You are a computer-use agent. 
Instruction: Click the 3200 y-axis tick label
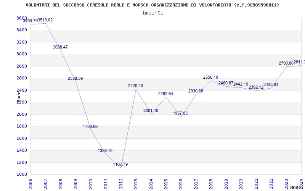pyautogui.click(x=22, y=42)
